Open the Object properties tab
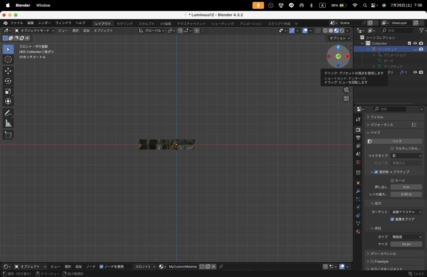This screenshot has height=277, width=427. point(358,183)
